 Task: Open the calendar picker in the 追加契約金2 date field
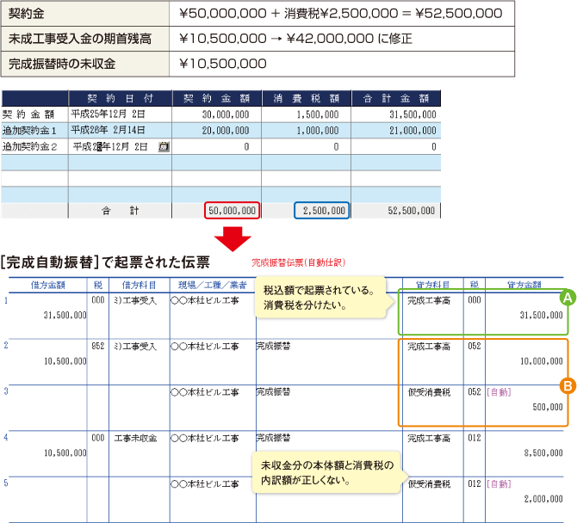point(164,146)
